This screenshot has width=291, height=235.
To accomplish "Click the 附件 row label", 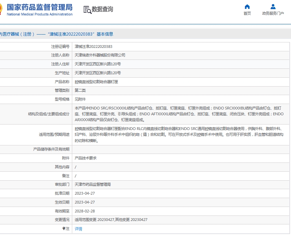I will tap(66, 158).
